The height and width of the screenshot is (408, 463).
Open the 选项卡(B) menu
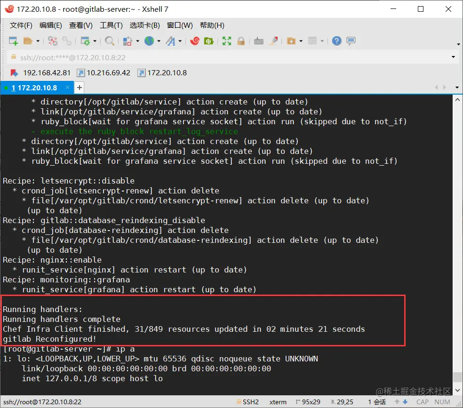[x=145, y=25]
